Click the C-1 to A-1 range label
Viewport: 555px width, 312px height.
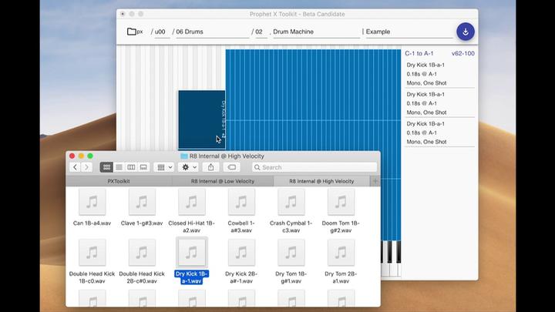coord(419,53)
